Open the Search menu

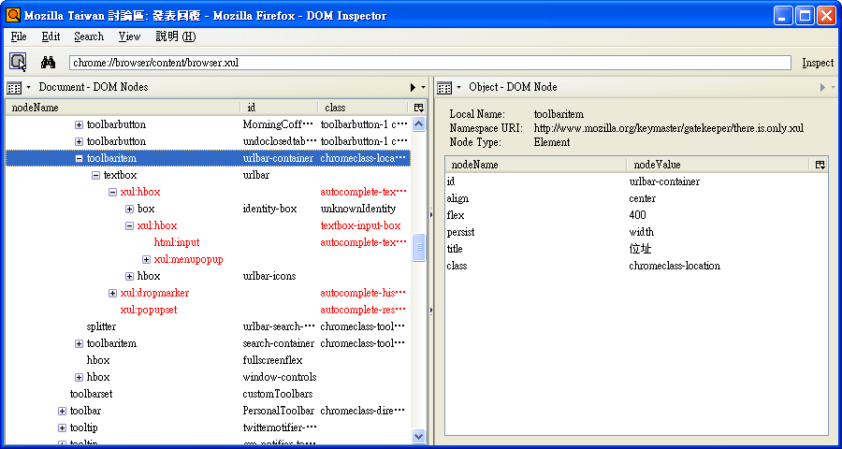point(89,36)
